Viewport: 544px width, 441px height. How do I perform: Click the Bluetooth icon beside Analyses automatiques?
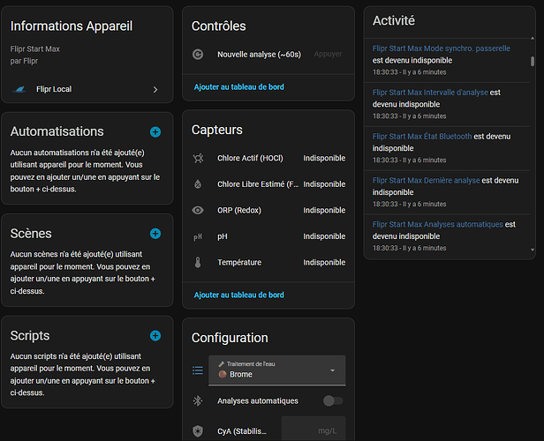click(198, 400)
